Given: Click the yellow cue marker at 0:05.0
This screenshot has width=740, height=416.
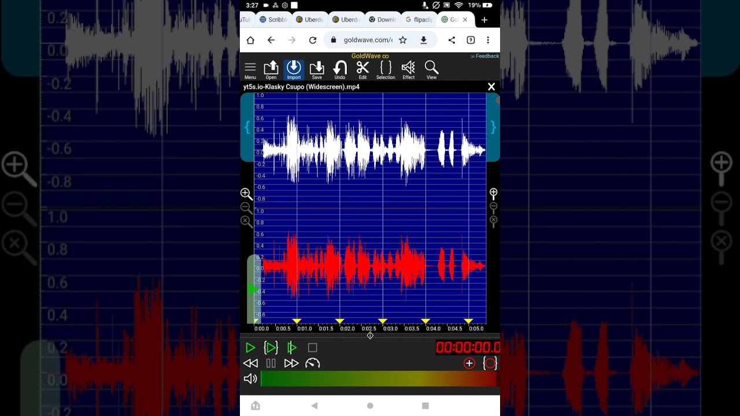Looking at the screenshot, I should pos(468,321).
